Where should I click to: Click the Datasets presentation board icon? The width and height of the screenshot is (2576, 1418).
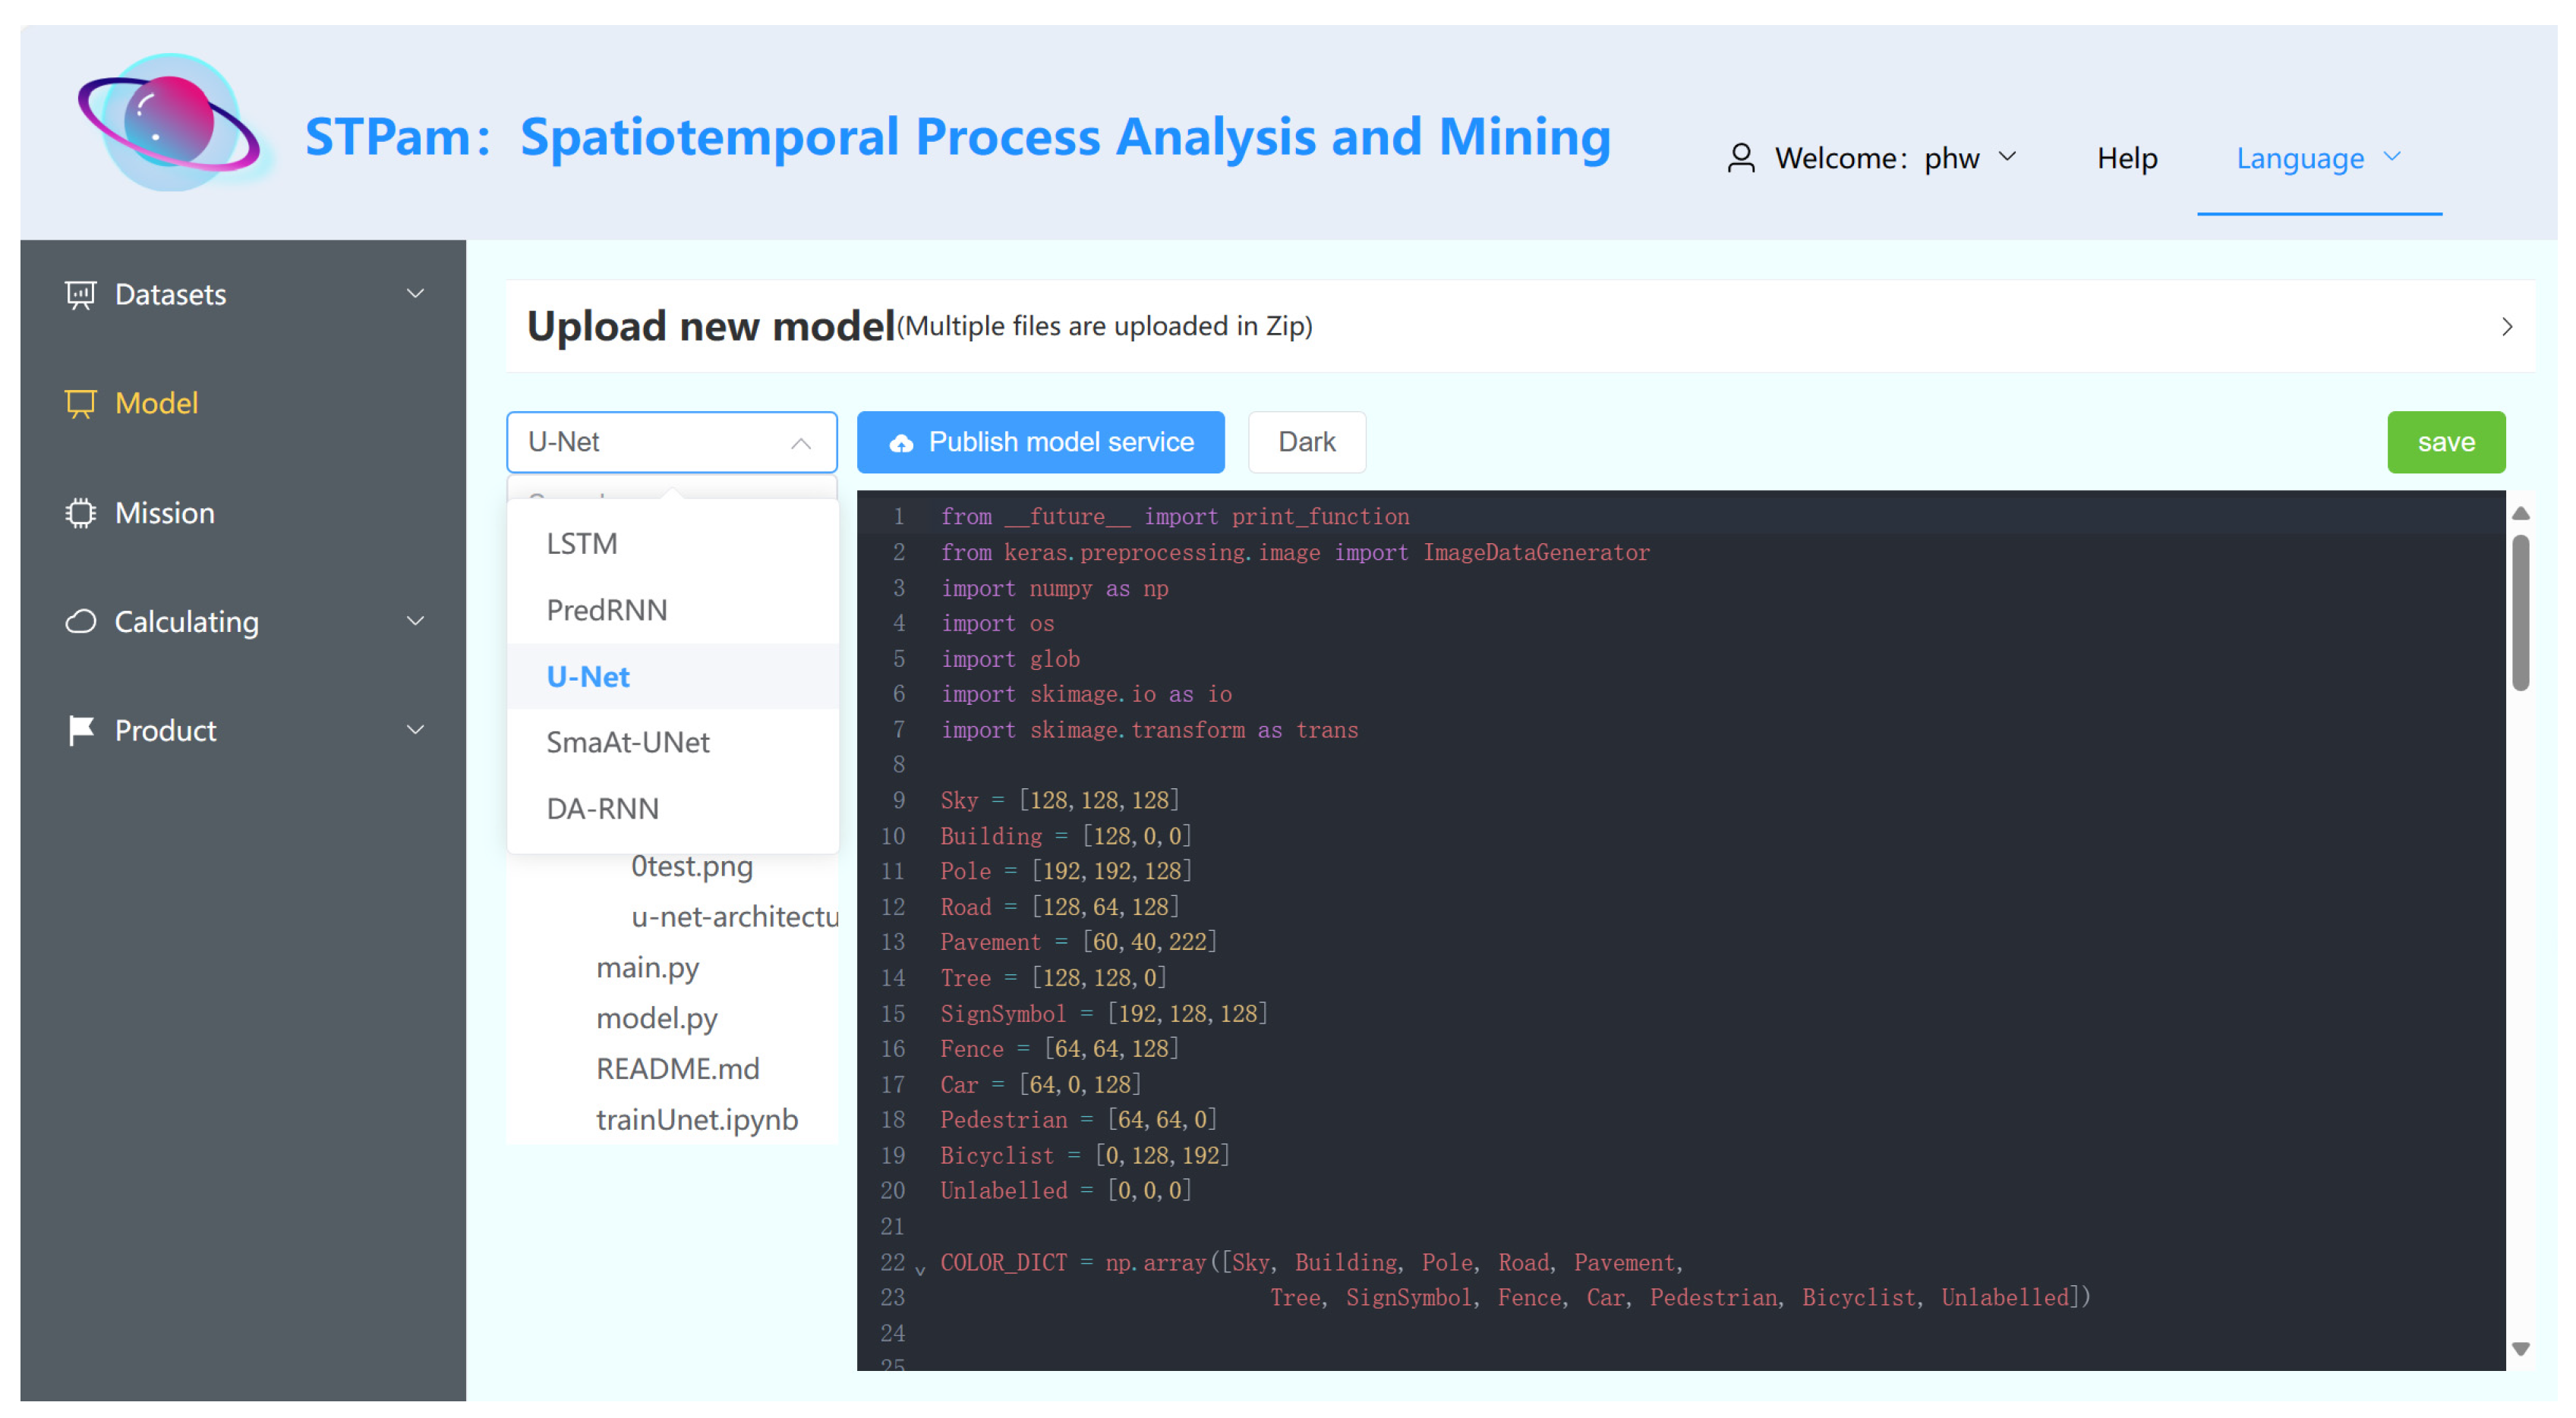pos(80,295)
